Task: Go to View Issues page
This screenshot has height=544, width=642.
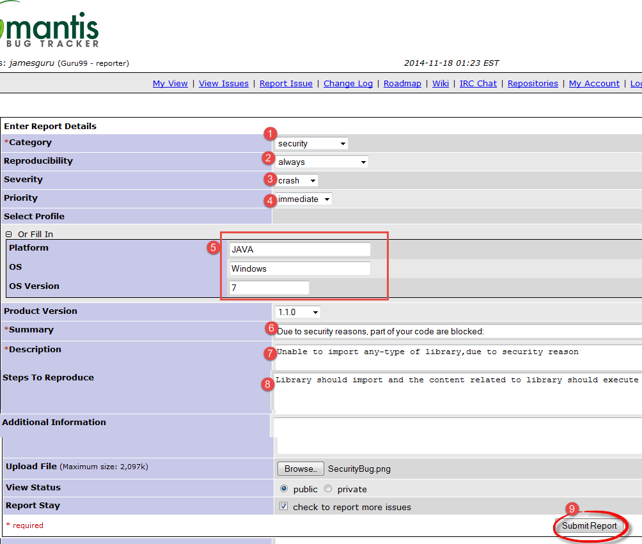Action: click(x=224, y=84)
